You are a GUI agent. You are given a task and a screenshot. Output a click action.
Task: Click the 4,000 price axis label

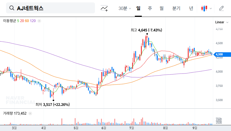click(219, 72)
